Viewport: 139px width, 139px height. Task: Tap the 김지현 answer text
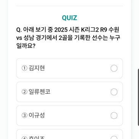[37, 68]
